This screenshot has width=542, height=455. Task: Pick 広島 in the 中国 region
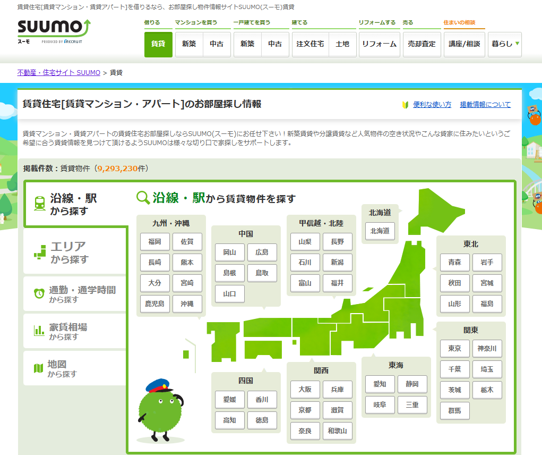(262, 252)
